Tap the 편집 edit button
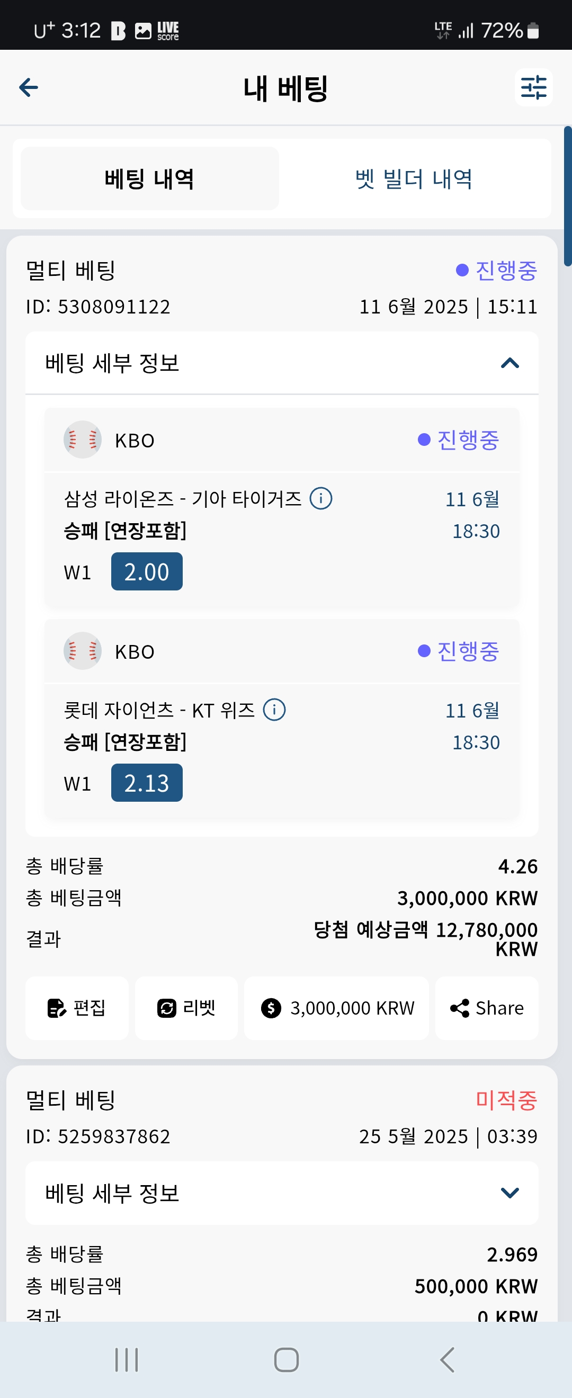 tap(76, 1008)
